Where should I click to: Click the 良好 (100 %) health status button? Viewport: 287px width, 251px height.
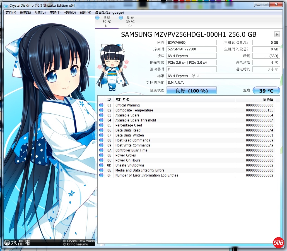point(191,91)
